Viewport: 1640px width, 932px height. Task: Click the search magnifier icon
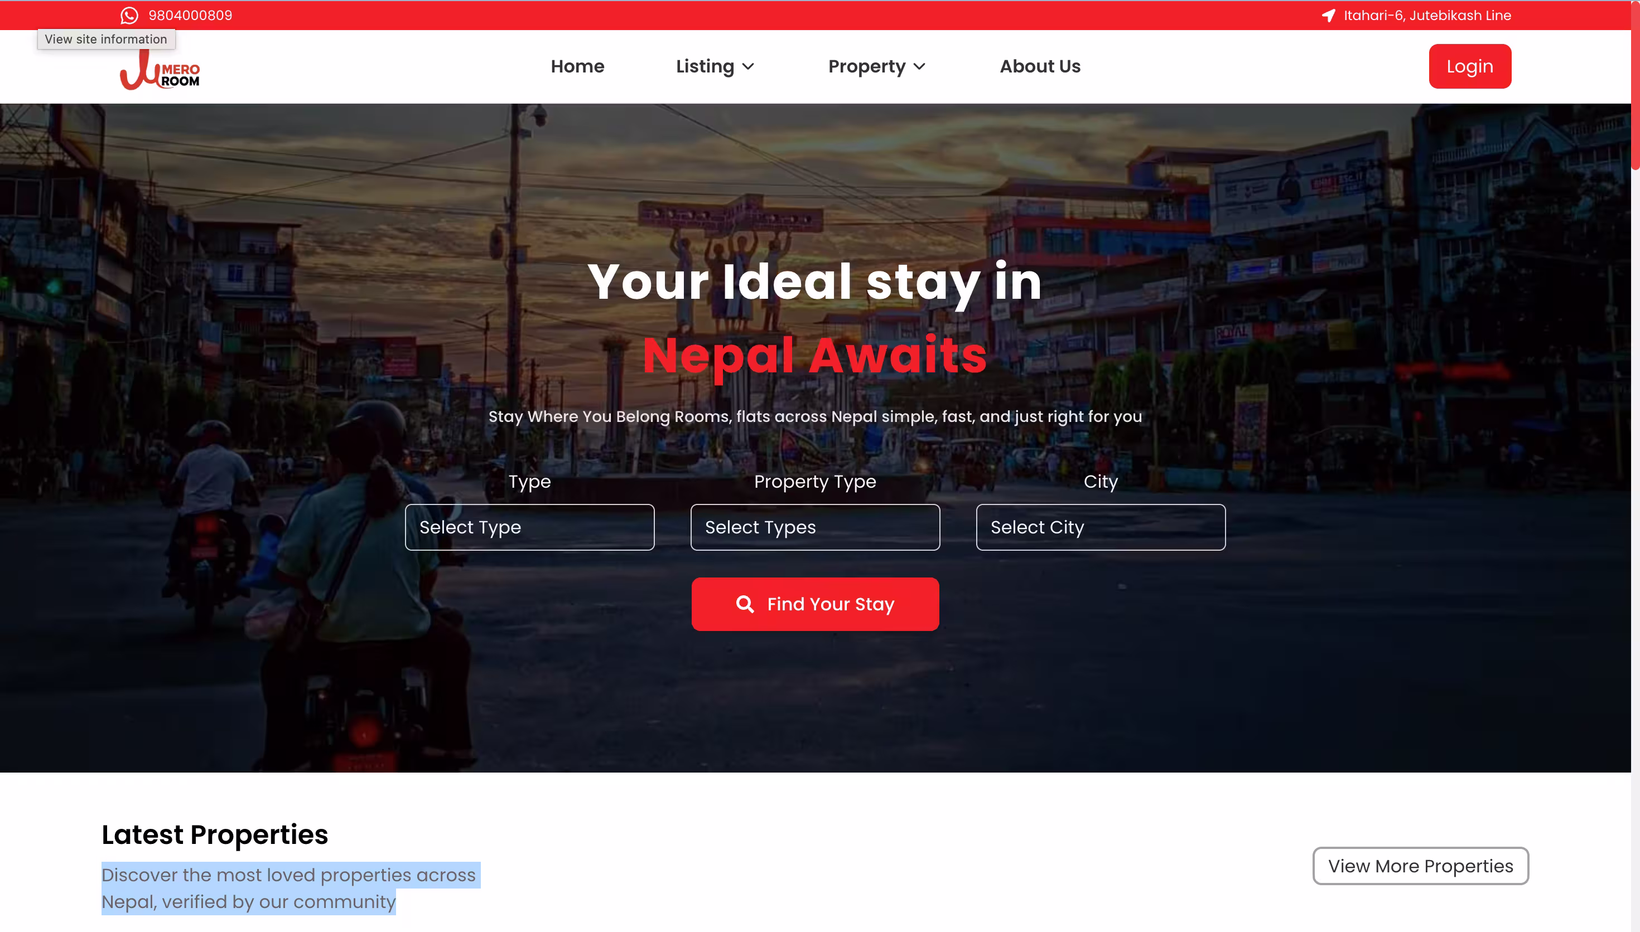click(x=745, y=604)
